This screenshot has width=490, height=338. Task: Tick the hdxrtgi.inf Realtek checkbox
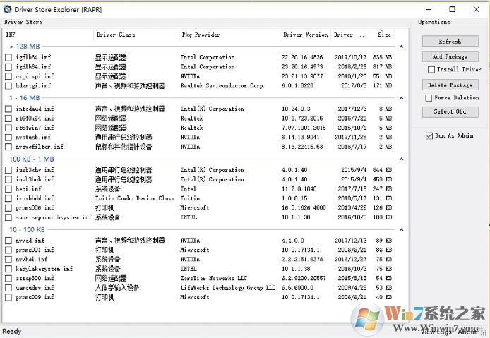coord(8,85)
